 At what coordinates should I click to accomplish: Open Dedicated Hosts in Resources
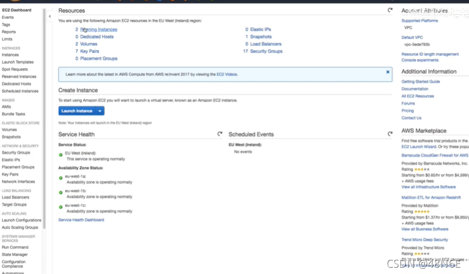click(97, 37)
